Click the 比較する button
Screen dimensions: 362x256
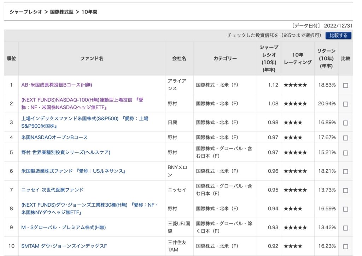[338, 36]
